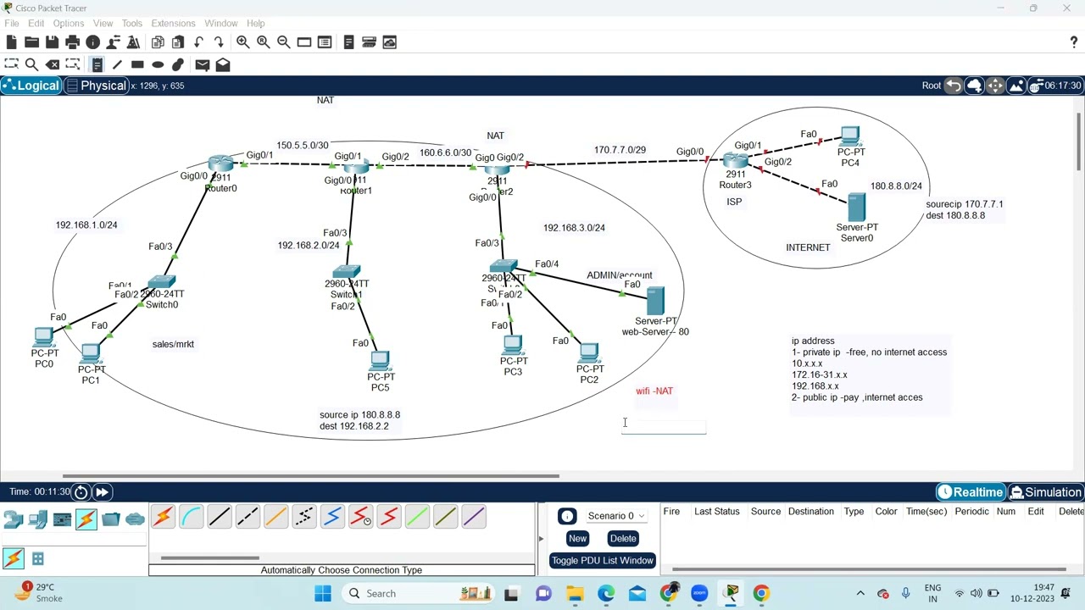Select the Multiuser Connection cloud category
The height and width of the screenshot is (610, 1085).
click(135, 519)
